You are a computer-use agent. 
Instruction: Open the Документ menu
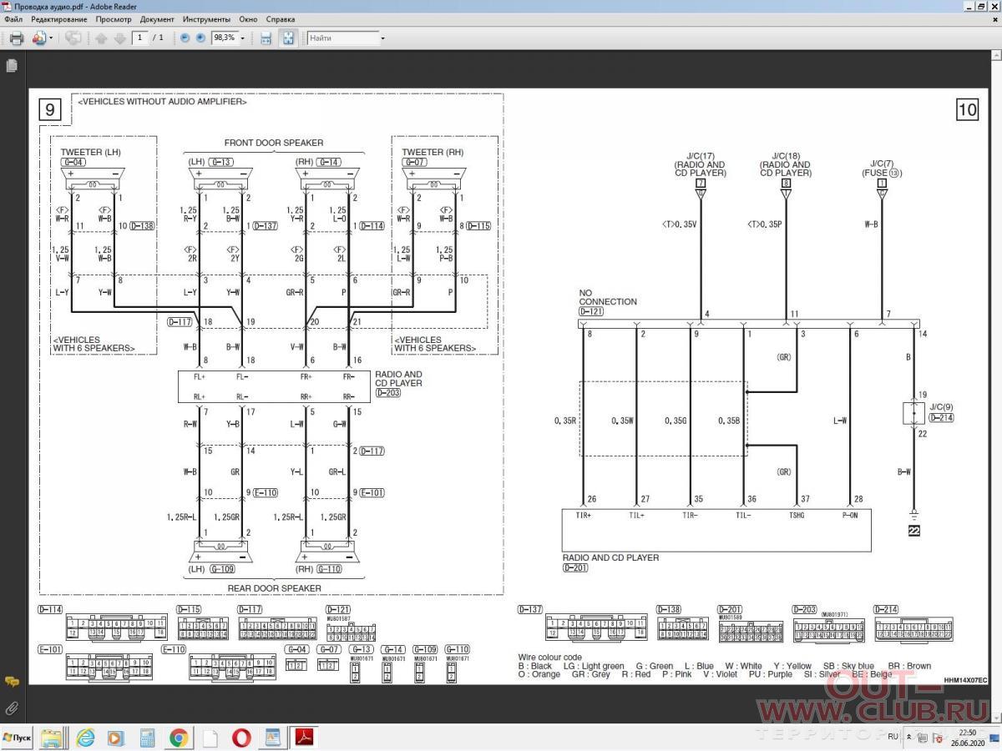157,19
